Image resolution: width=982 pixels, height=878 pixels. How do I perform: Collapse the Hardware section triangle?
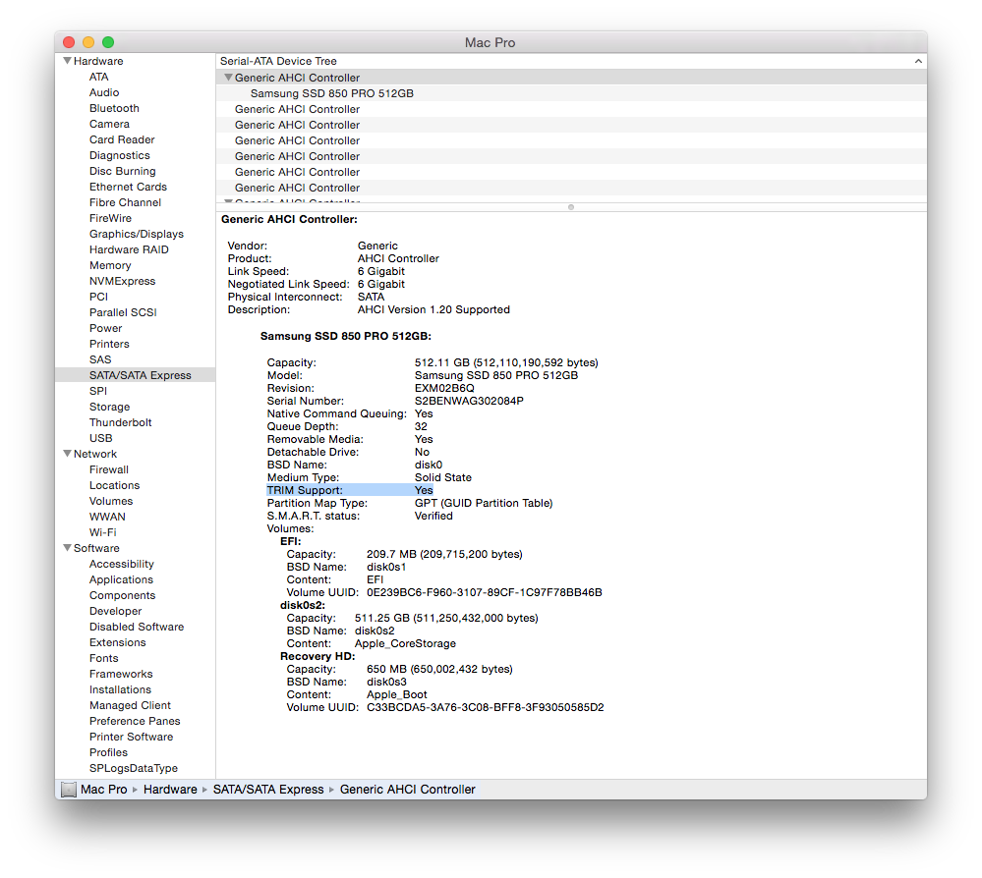(x=67, y=61)
